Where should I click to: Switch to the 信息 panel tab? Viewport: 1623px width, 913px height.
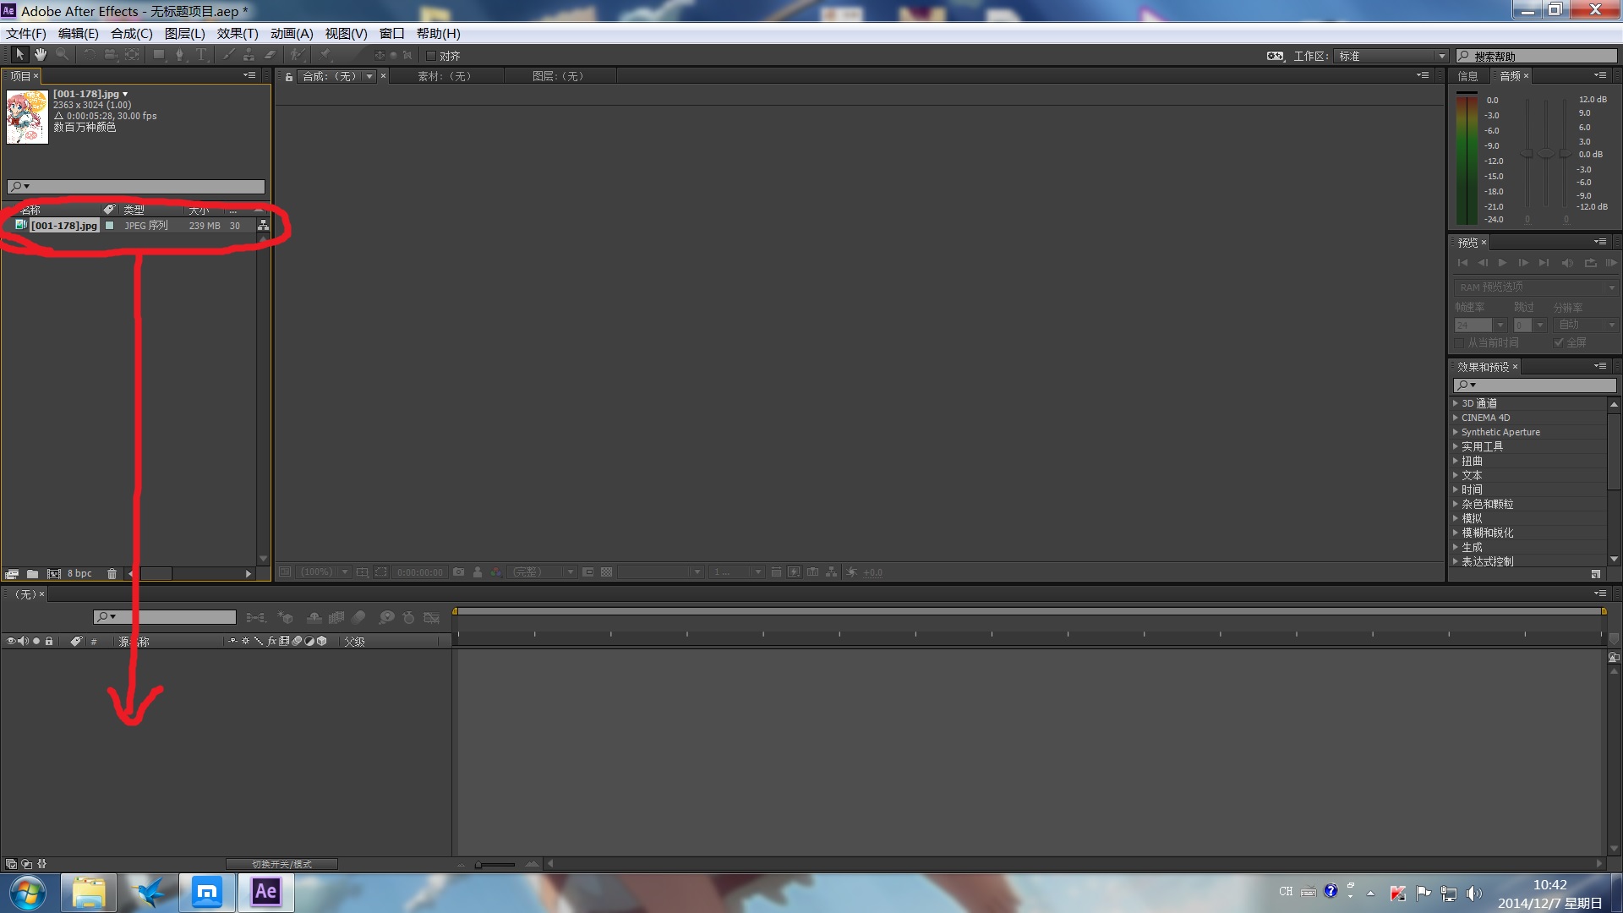[1468, 76]
